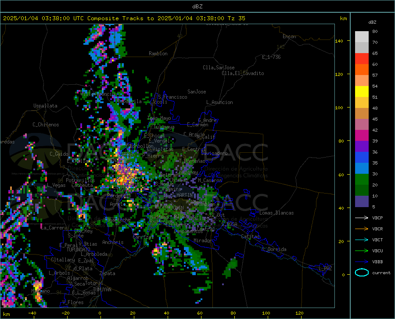Click the 'Ramblon' map label
The height and width of the screenshot is (319, 395).
(x=158, y=54)
